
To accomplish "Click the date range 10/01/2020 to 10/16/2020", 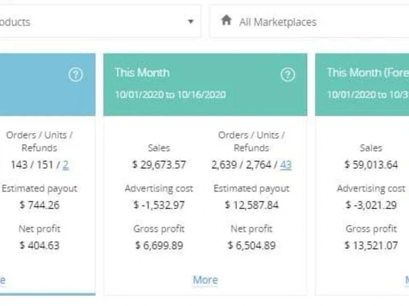I will coord(170,95).
